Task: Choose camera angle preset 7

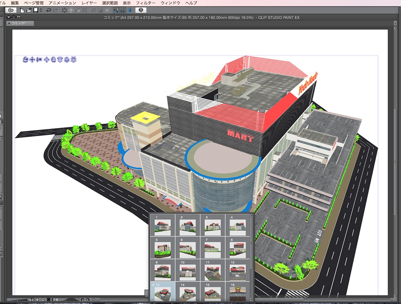Action: click(x=213, y=248)
